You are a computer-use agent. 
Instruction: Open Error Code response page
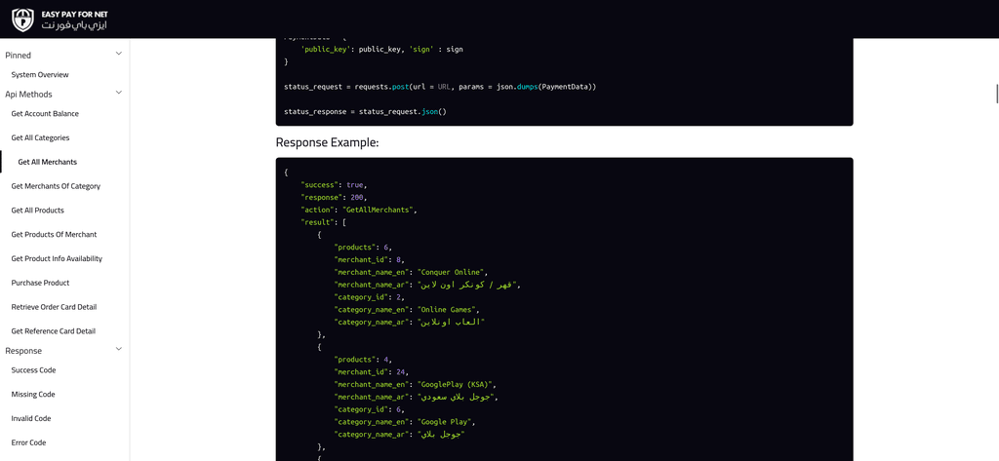pos(28,443)
